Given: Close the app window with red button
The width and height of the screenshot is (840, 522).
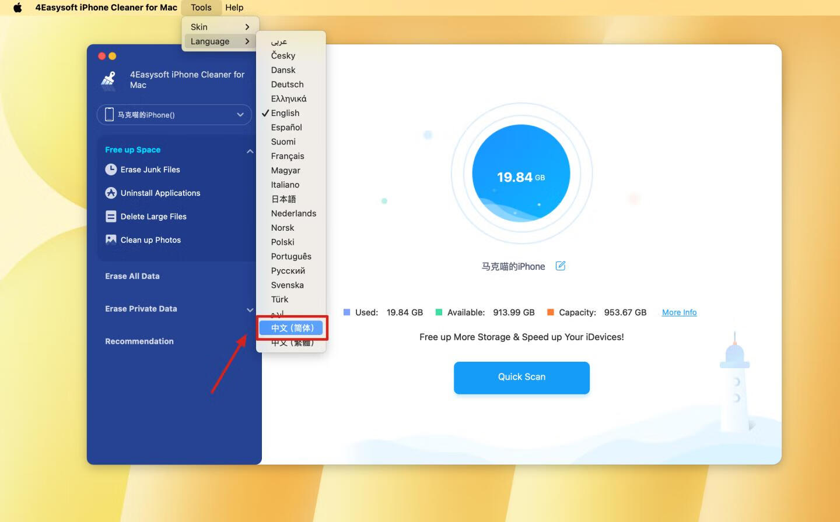Looking at the screenshot, I should click(x=101, y=56).
